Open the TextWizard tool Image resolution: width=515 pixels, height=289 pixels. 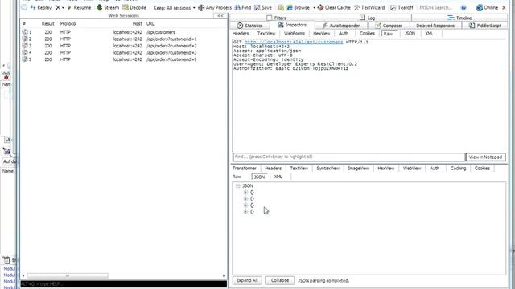click(x=369, y=7)
